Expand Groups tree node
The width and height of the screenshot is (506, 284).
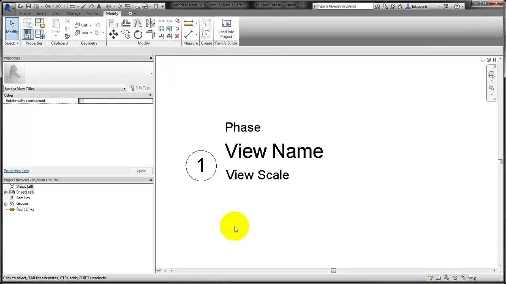(x=6, y=204)
